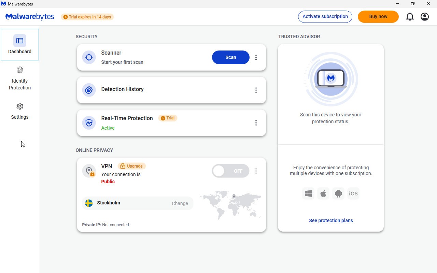437x273 pixels.
Task: Open VPN more options menu
Action: point(256,171)
